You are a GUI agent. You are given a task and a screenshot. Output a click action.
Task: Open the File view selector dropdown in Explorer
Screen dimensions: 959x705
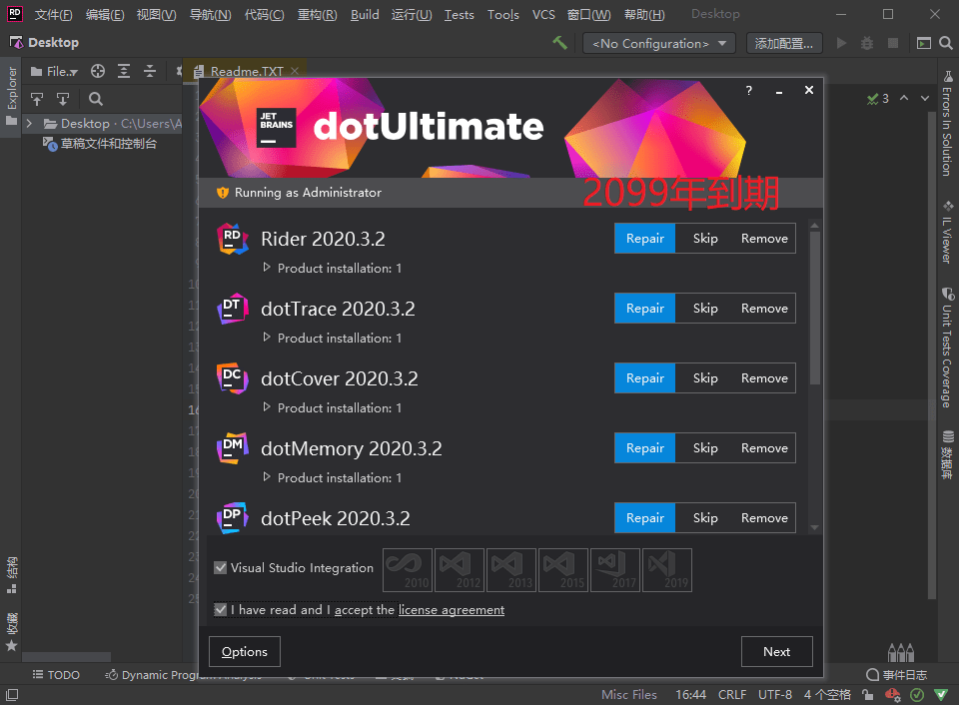(54, 72)
